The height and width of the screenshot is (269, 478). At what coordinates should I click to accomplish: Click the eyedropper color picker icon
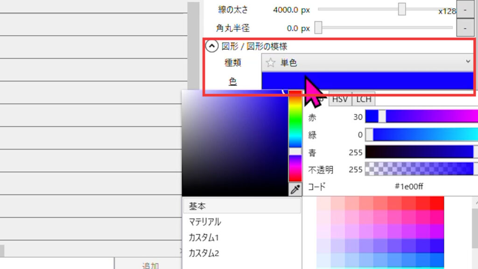[x=295, y=190]
